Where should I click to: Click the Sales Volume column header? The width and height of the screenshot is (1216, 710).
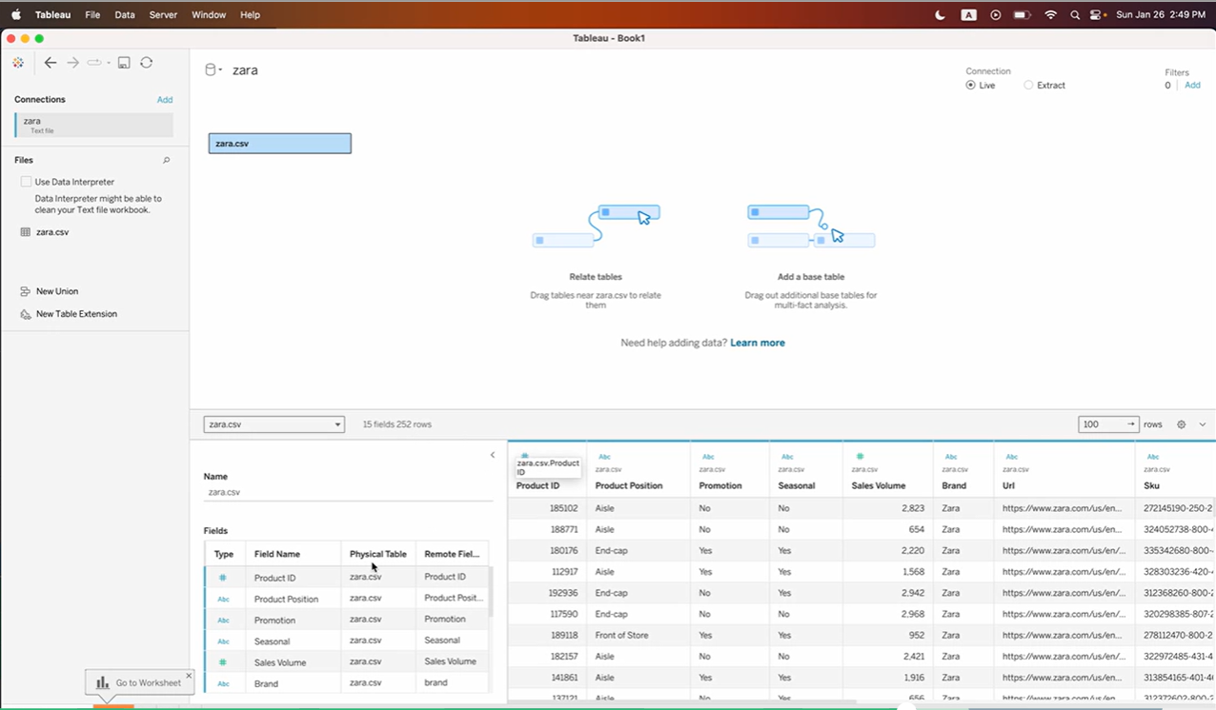(x=879, y=485)
